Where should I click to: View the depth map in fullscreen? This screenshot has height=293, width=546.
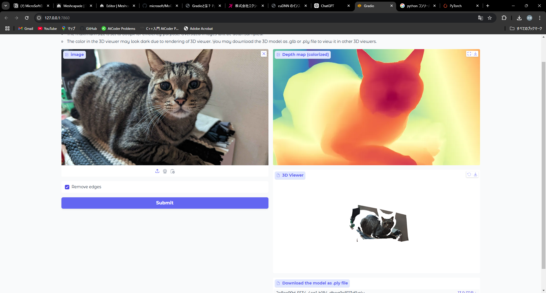(x=469, y=54)
